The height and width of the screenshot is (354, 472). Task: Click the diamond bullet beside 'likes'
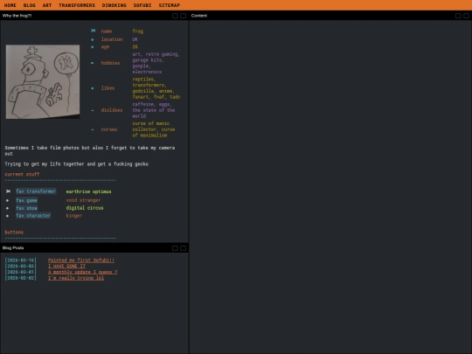coord(93,88)
